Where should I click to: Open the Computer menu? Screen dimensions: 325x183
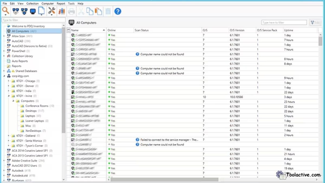tap(48, 3)
